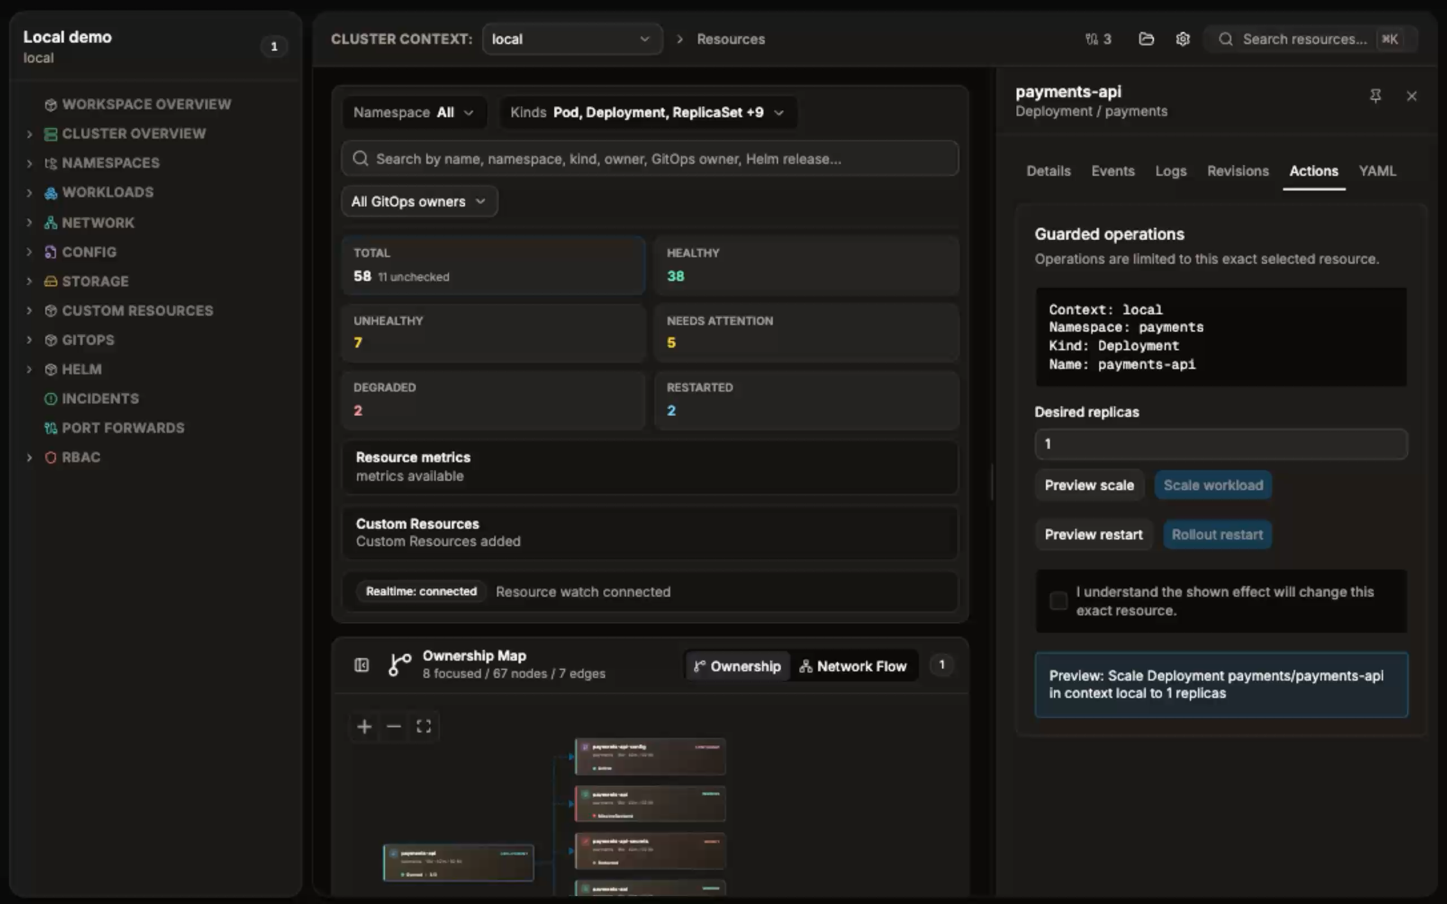Switch to the Details tab
Viewport: 1447px width, 904px height.
coord(1048,171)
